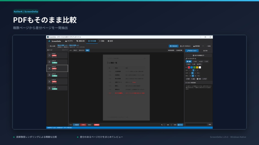Click the 追加 add comment button
The image size is (259, 145).
[210, 124]
